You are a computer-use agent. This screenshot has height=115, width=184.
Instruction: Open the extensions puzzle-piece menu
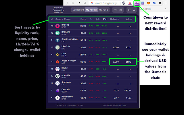pos(160,3)
